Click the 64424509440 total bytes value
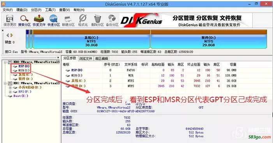The width and height of the screenshot is (273, 143). (x=194, y=129)
